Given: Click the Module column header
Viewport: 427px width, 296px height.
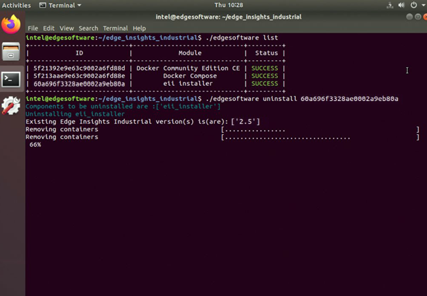Looking at the screenshot, I should [190, 53].
